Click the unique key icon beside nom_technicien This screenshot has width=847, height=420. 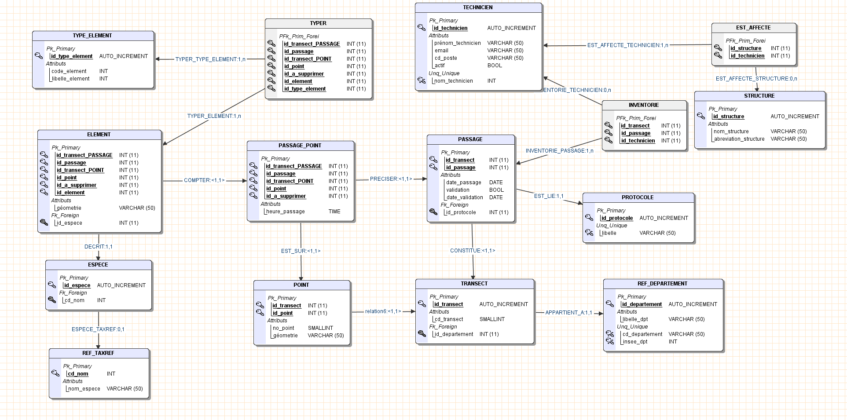pos(422,80)
